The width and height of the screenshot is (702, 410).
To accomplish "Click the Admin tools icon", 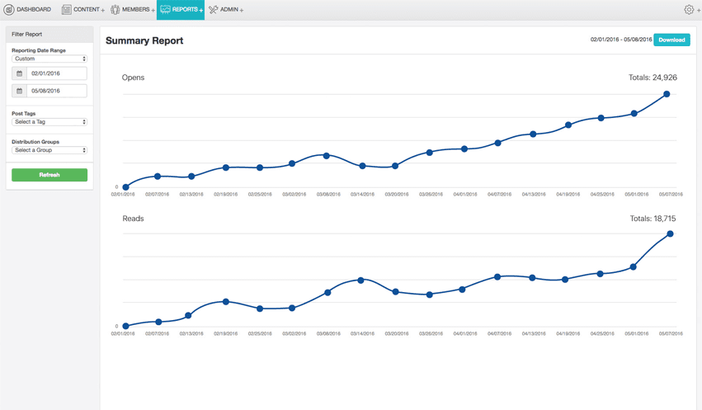I will click(213, 10).
